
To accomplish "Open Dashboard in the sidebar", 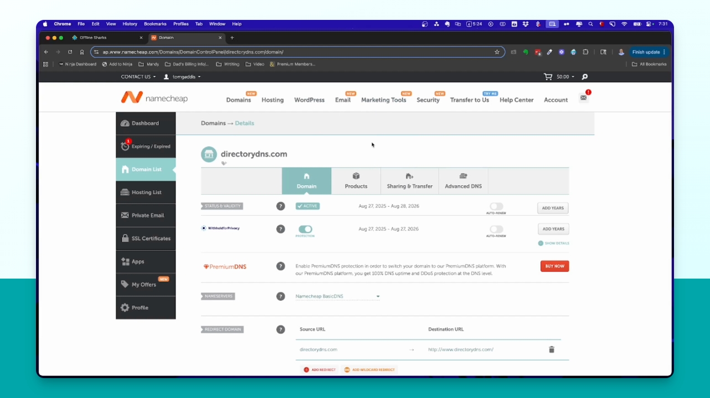I will coord(146,123).
